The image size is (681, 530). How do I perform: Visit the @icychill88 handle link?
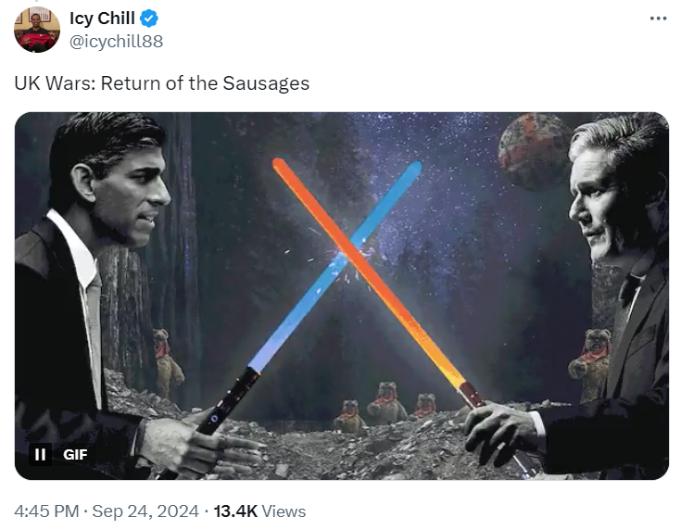click(116, 42)
